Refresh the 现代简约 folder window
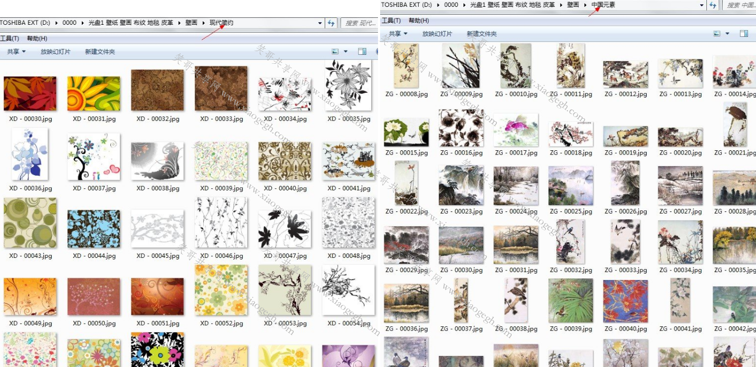This screenshot has height=367, width=756. click(332, 23)
